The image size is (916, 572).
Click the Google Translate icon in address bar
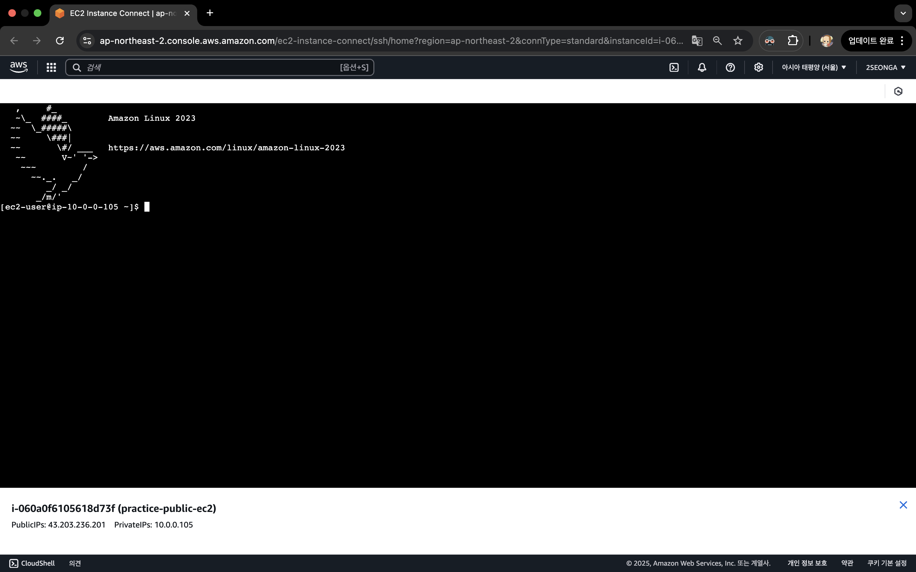pos(697,40)
